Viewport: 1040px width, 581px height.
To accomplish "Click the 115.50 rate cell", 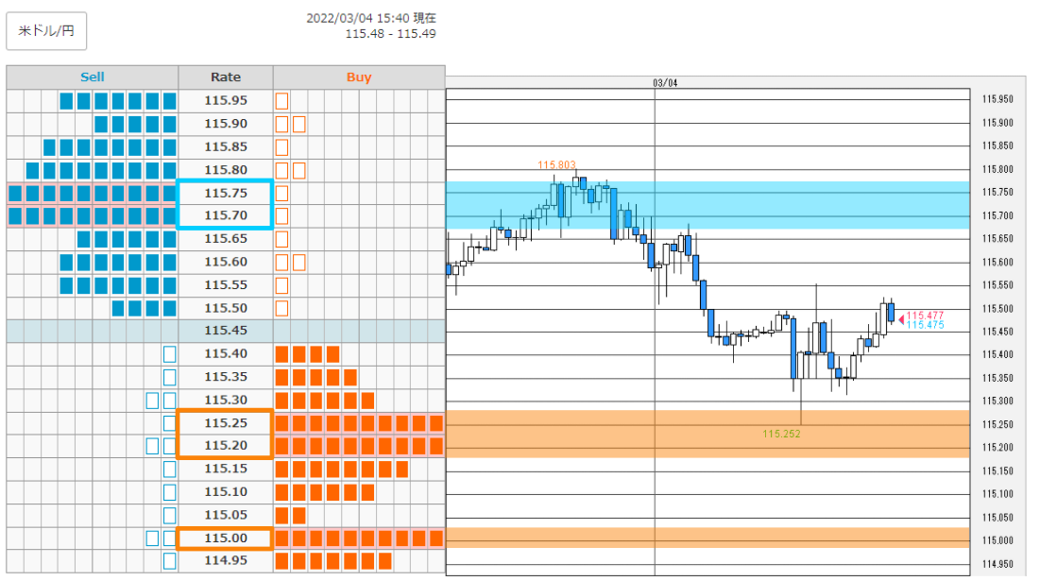I will tap(226, 308).
